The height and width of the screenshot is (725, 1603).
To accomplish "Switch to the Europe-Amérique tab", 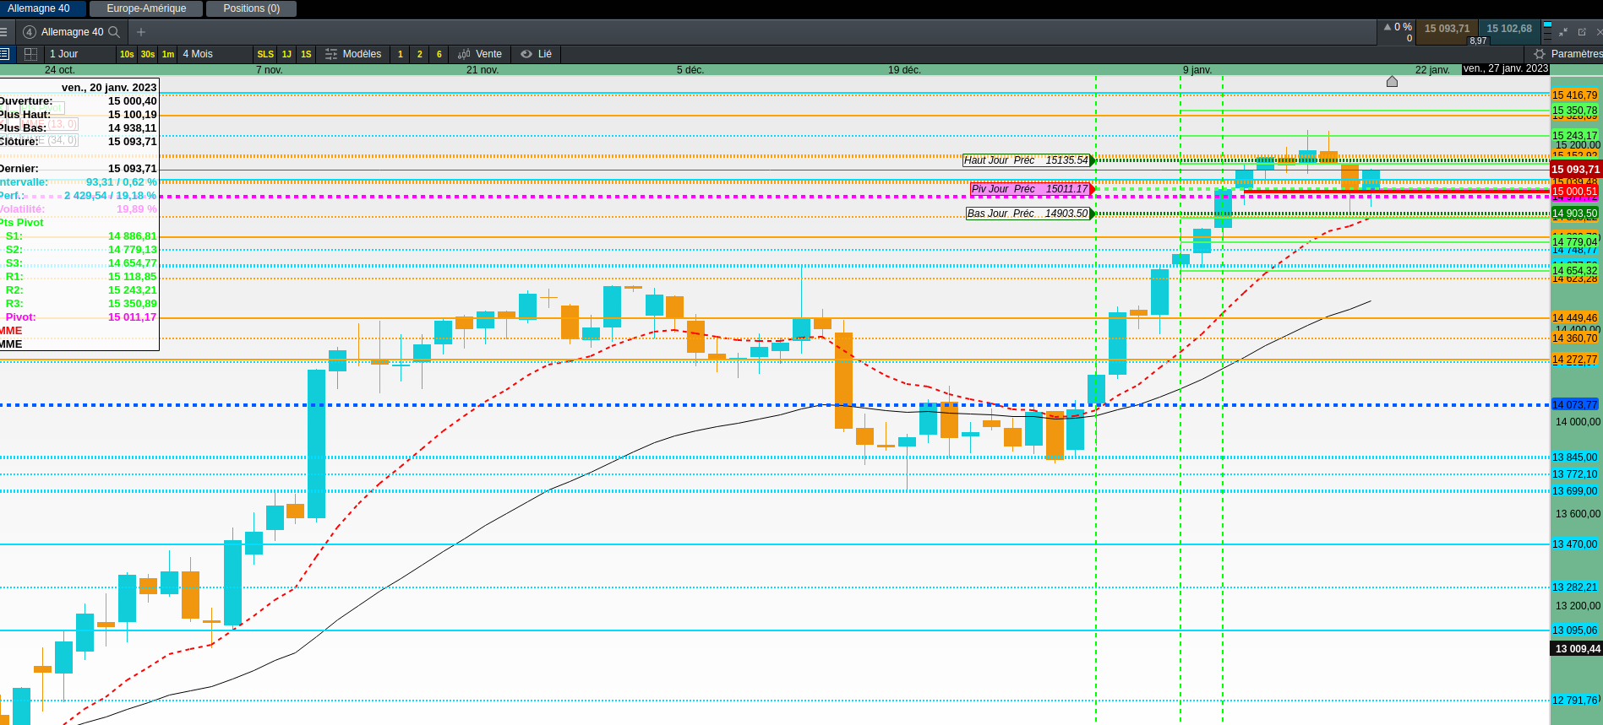I will coord(146,8).
